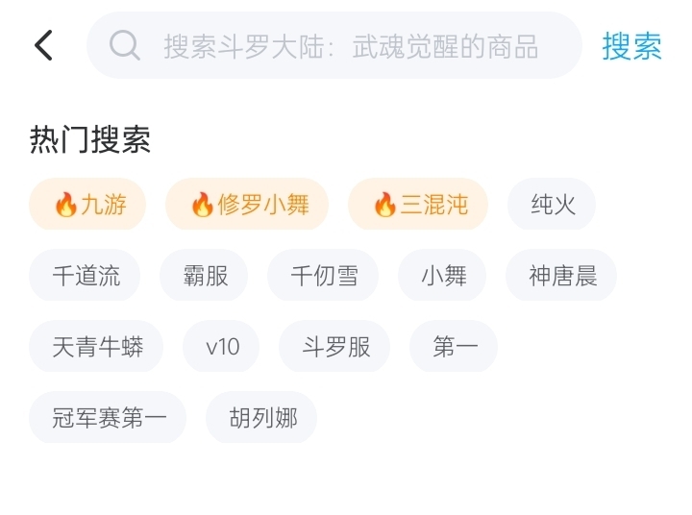Focus the product search input field

click(351, 46)
